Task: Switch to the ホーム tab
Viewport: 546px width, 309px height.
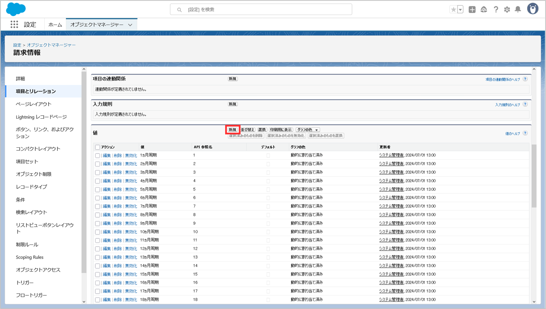Action: (x=55, y=25)
